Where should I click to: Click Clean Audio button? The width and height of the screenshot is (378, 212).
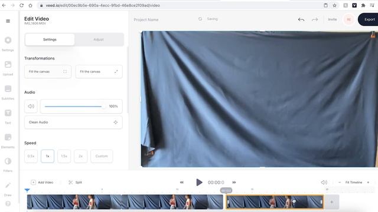[73, 122]
